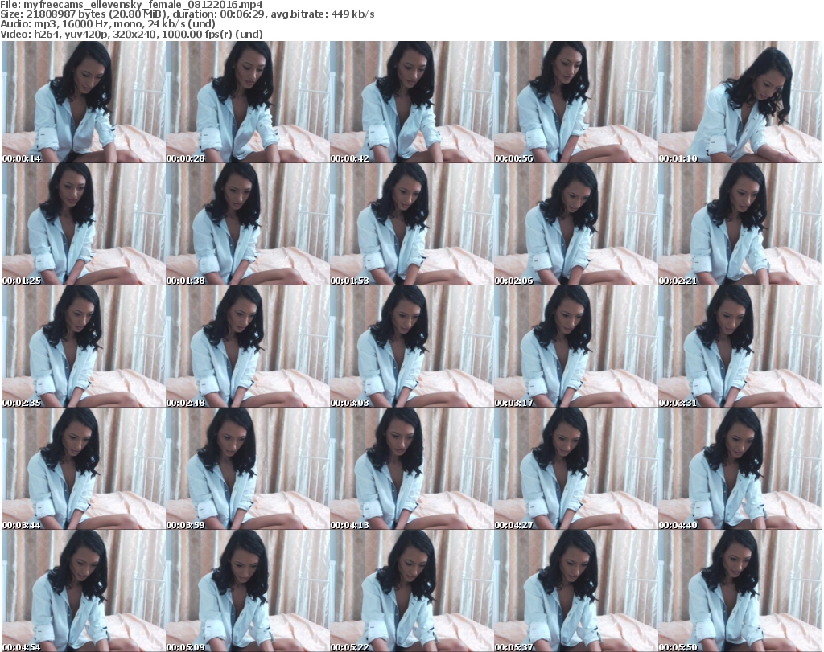Screen dimensions: 824x652
Task: Pick the frame timestamped 00:03:31
Action: coord(740,347)
